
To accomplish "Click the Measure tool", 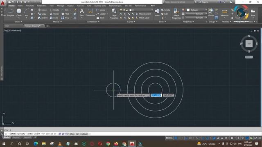I will tap(225, 13).
